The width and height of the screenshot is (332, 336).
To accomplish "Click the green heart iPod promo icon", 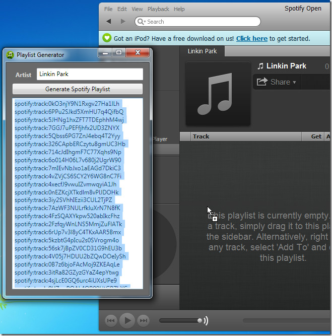I will click(107, 38).
